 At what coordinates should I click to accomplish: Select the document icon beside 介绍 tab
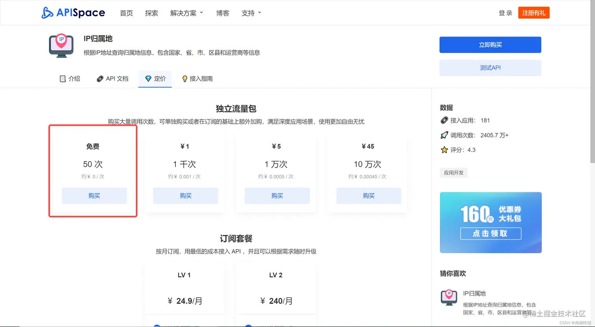(63, 79)
